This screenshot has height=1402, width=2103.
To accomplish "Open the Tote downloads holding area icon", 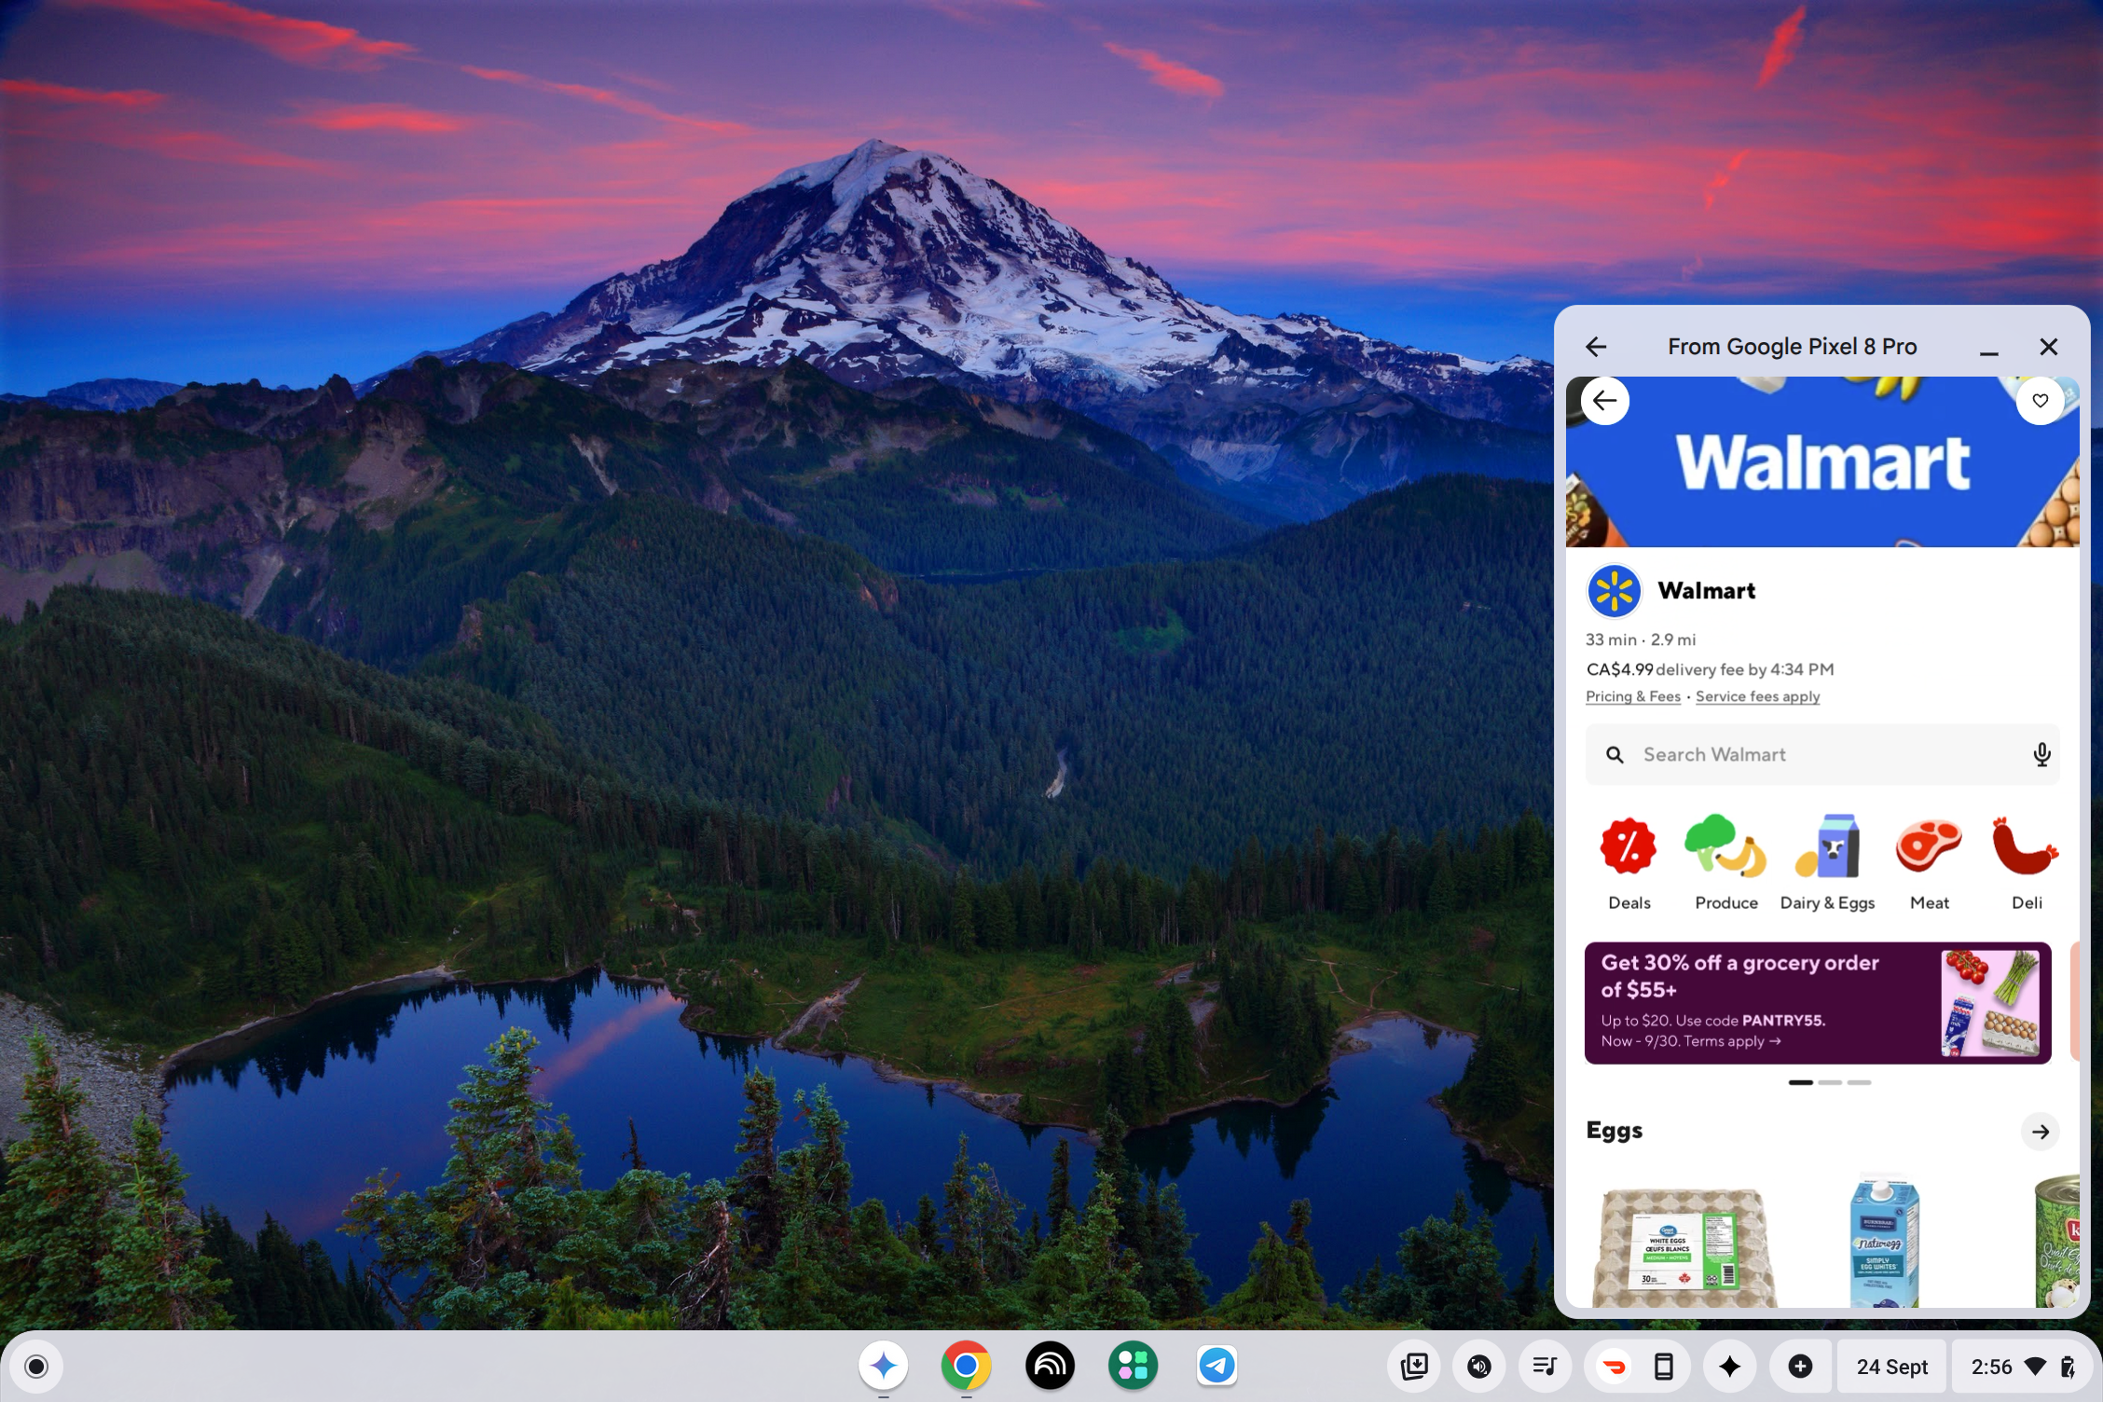I will (1414, 1367).
